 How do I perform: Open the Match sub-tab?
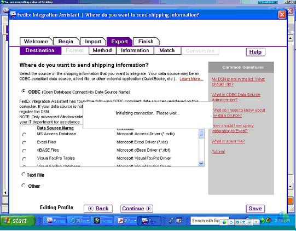(167, 50)
